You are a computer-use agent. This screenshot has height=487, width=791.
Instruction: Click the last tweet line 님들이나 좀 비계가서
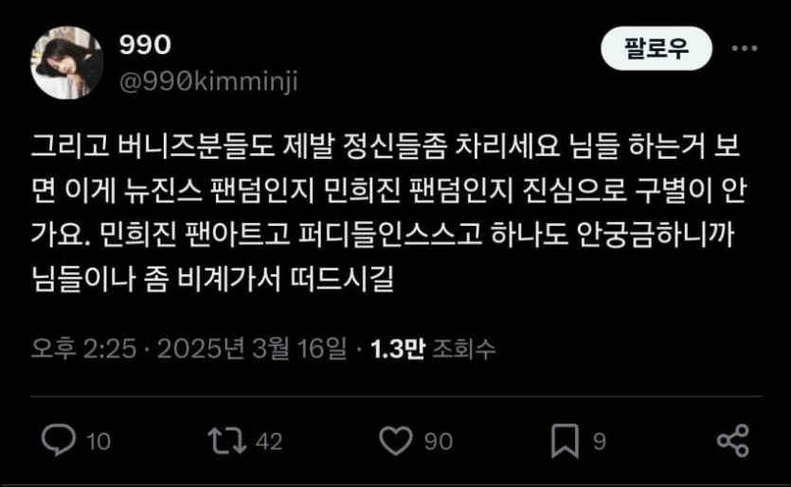pyautogui.click(x=212, y=277)
